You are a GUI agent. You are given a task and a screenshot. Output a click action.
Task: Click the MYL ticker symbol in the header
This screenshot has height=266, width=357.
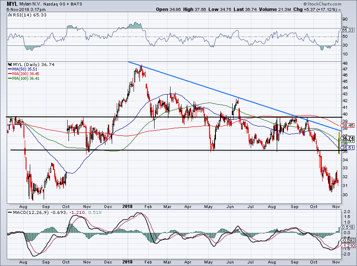tap(11, 4)
